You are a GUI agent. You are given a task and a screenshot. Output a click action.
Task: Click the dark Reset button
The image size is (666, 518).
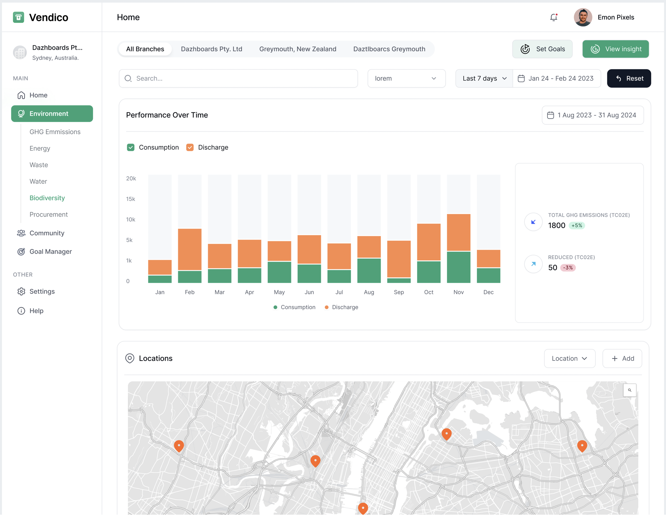coord(629,78)
